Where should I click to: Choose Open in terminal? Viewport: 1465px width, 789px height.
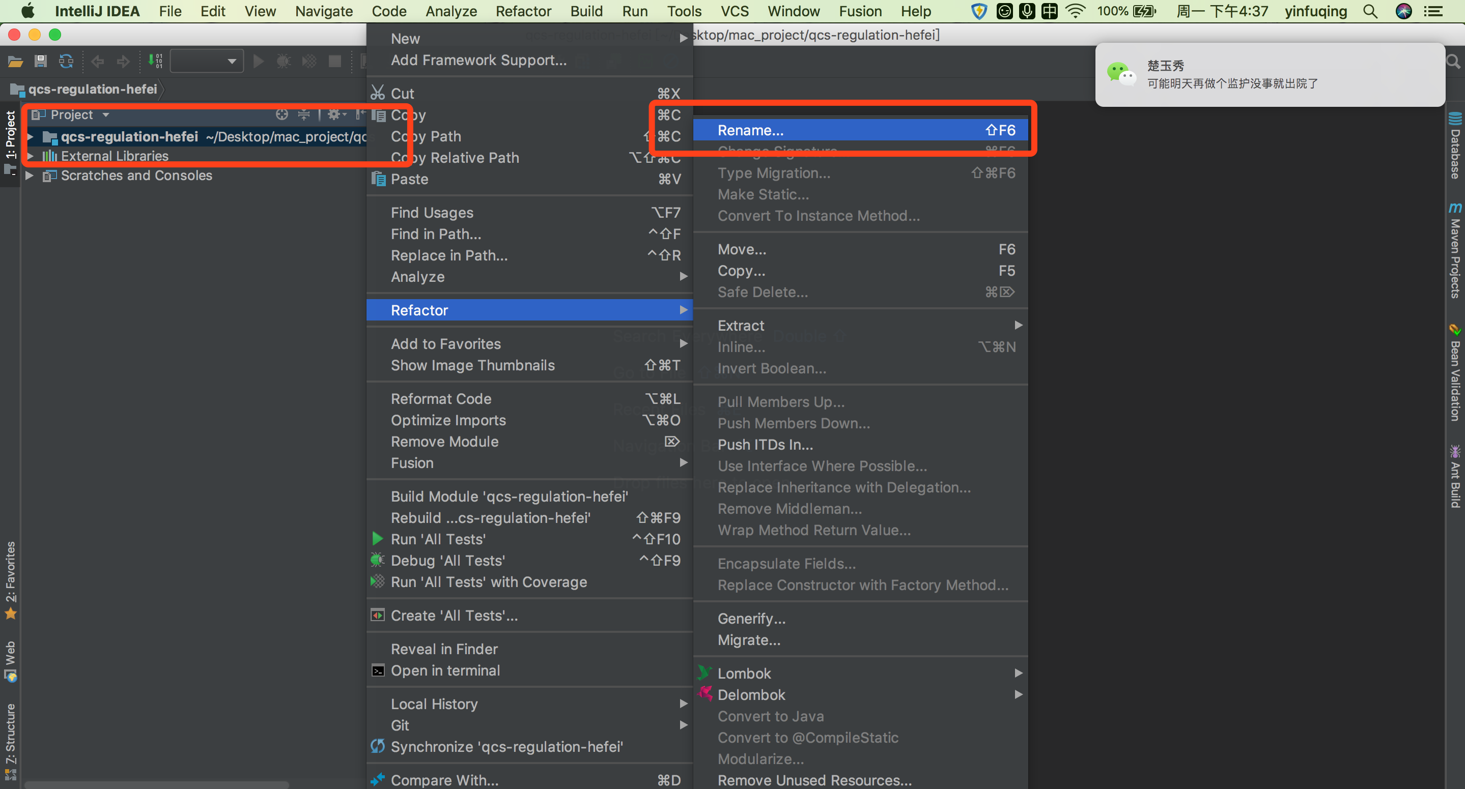[529, 671]
